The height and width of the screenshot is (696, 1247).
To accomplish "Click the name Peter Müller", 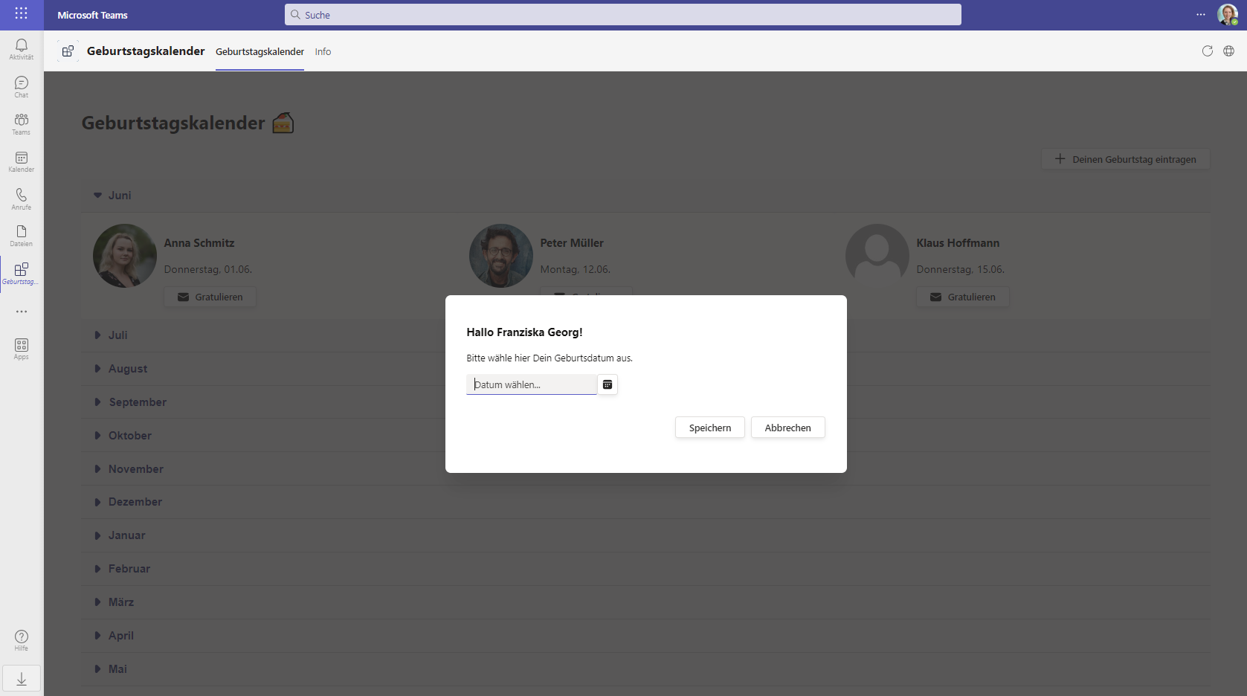I will pyautogui.click(x=572, y=243).
